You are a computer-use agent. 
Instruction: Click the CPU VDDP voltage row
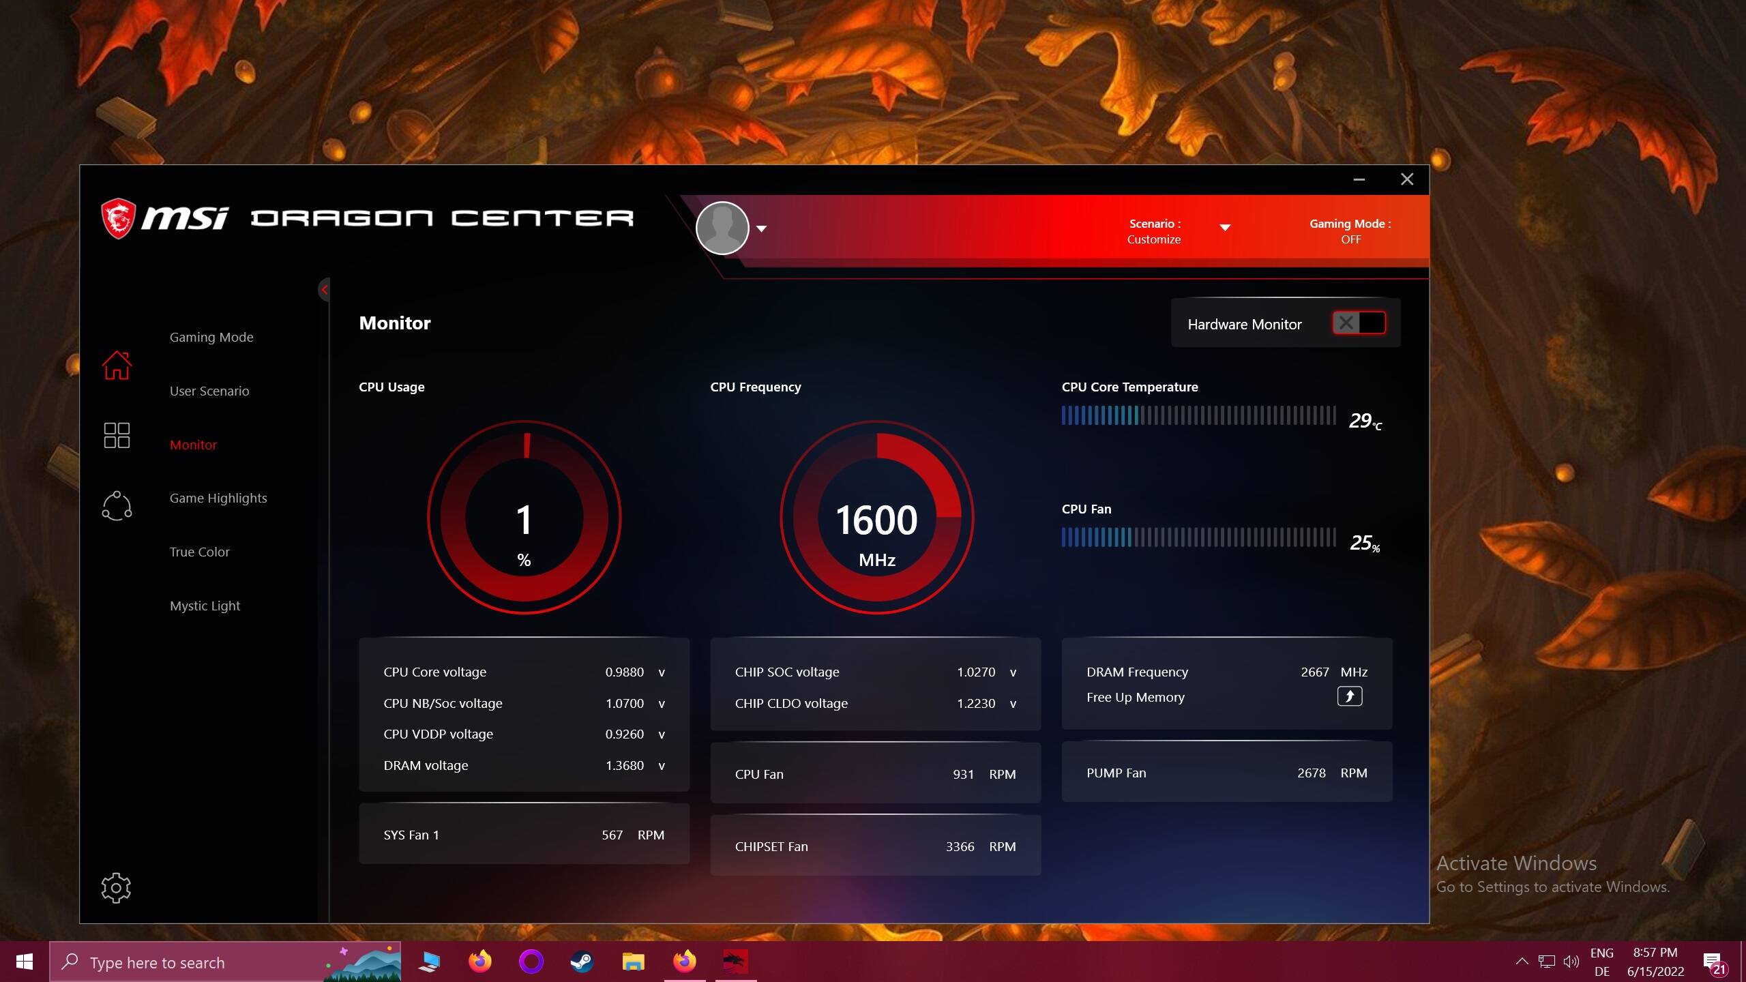click(x=524, y=734)
